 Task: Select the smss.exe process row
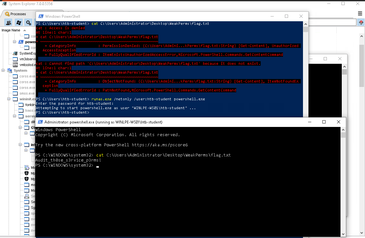[x=27, y=93]
